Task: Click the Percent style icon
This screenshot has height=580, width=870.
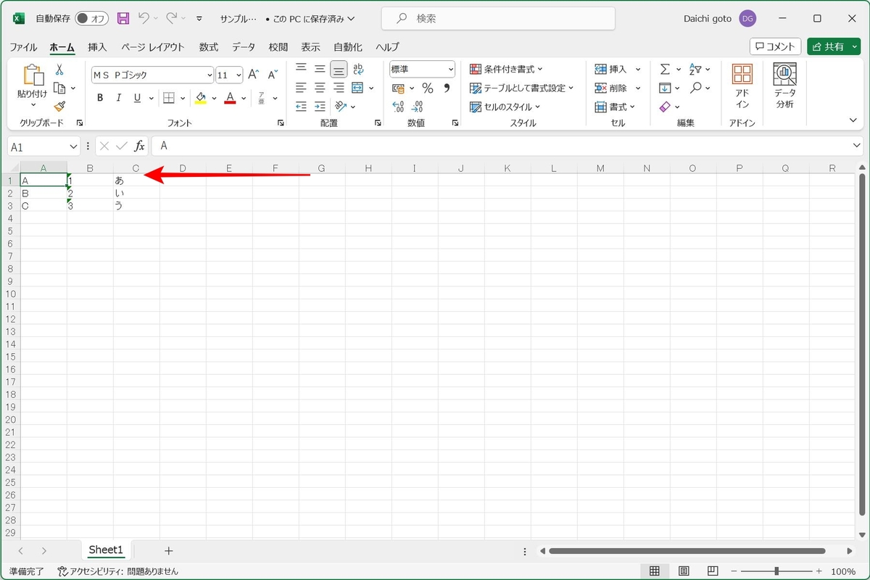Action: click(428, 88)
